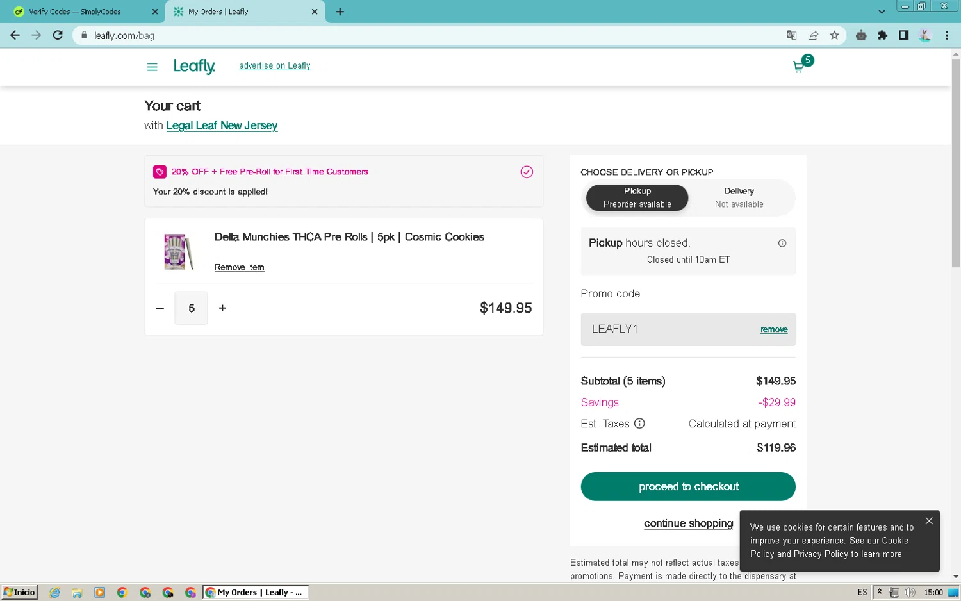Click the site security lock icon

point(84,35)
